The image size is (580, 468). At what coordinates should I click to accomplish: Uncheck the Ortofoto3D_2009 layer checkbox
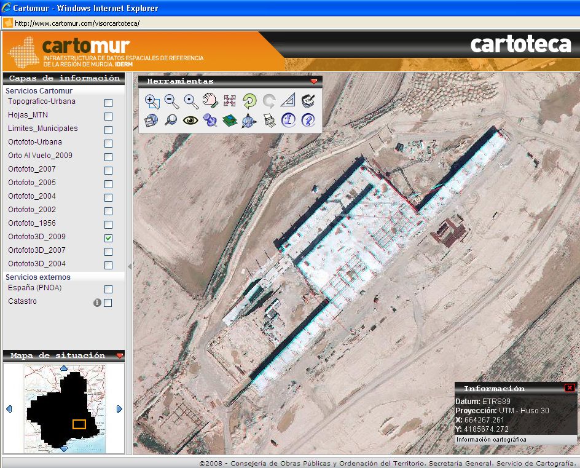[x=108, y=238]
